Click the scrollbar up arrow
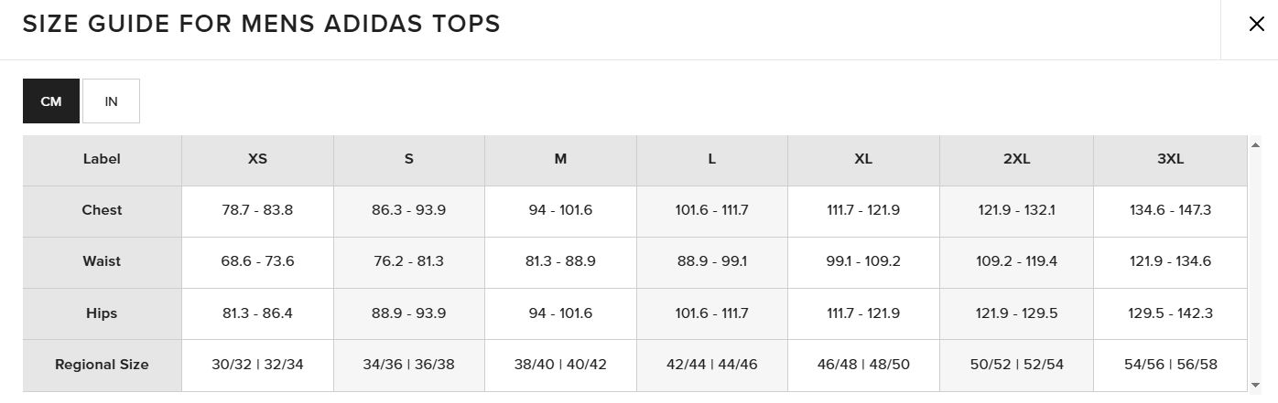Screen dimensions: 1278x403 pos(1255,143)
